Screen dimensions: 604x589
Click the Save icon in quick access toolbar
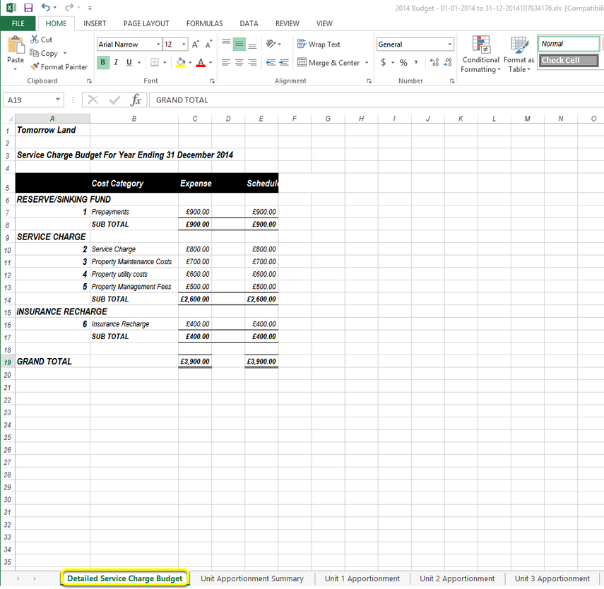click(28, 7)
